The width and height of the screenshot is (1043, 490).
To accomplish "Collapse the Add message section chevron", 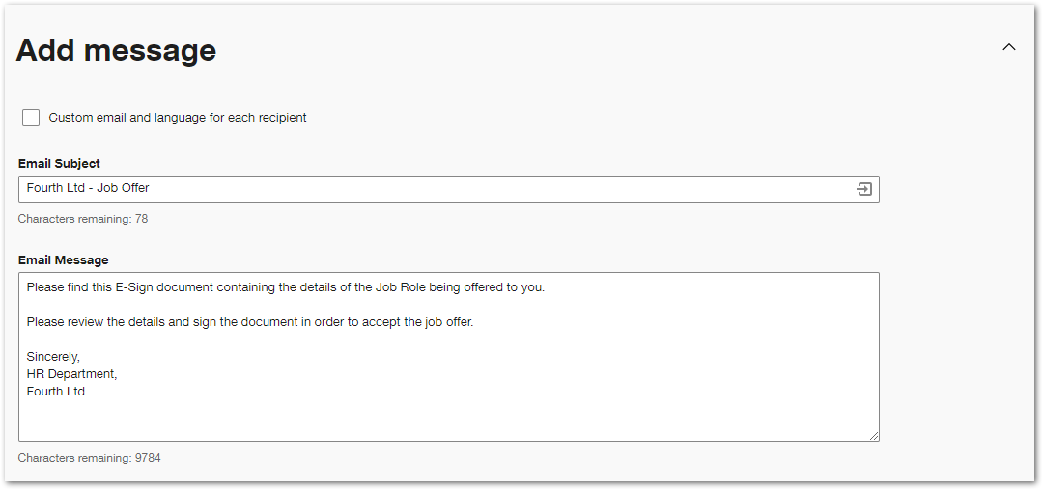I will (1009, 47).
